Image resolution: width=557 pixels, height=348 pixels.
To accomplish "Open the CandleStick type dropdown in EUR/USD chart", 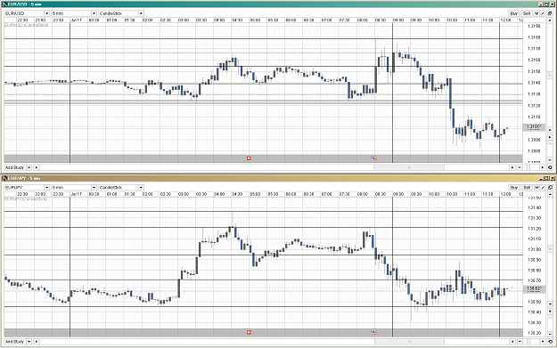I will 141,13.
